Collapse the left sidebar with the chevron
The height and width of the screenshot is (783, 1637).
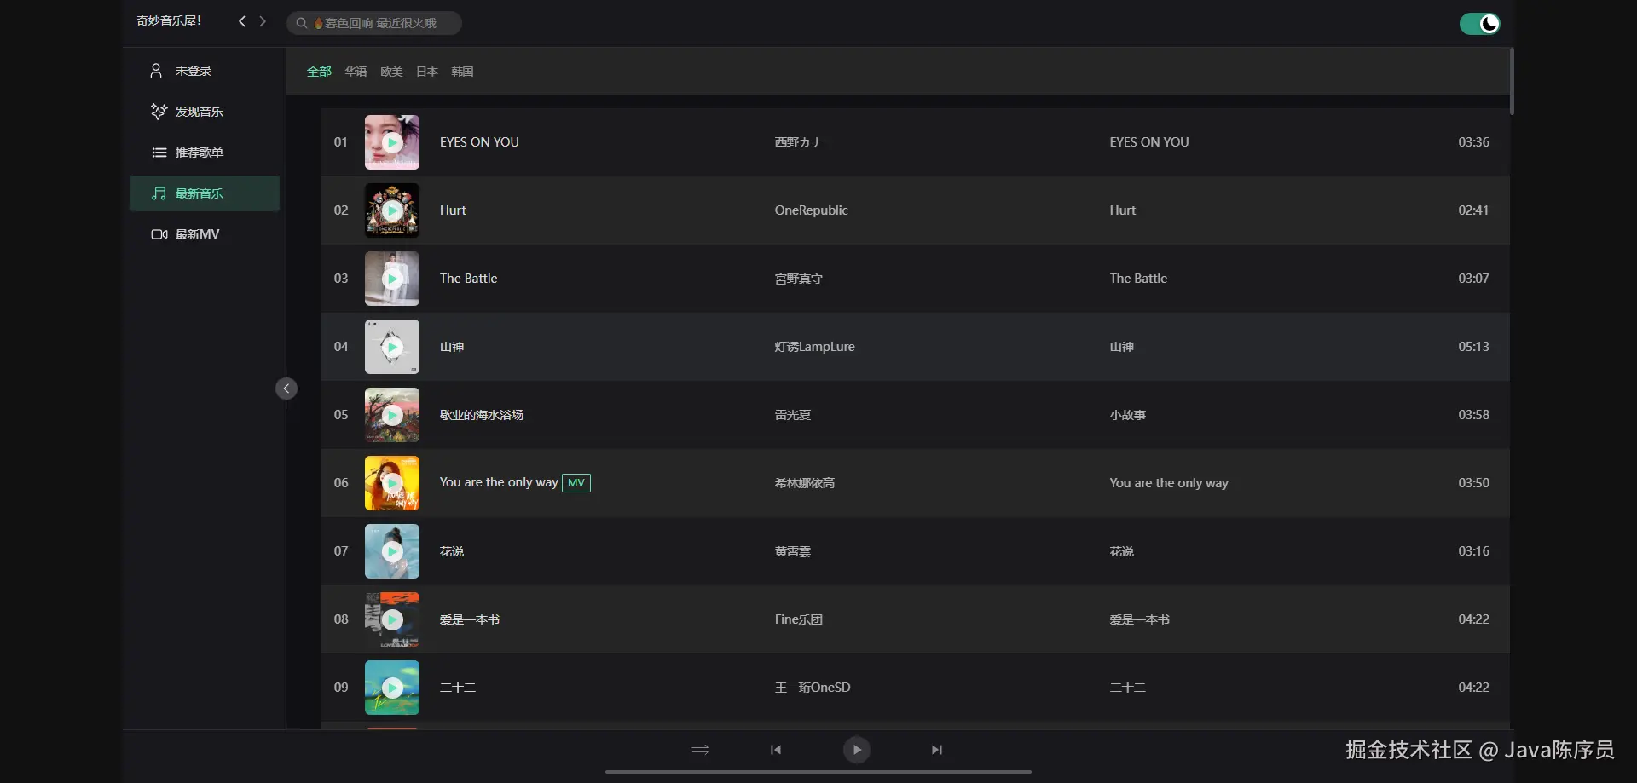pyautogui.click(x=286, y=389)
